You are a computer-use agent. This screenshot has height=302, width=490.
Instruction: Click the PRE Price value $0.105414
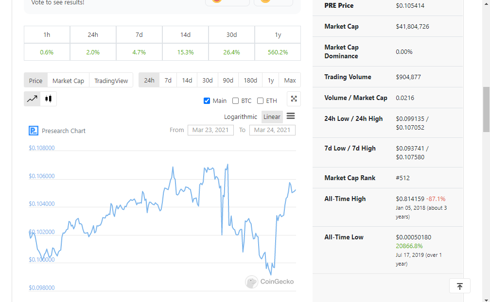tap(410, 6)
